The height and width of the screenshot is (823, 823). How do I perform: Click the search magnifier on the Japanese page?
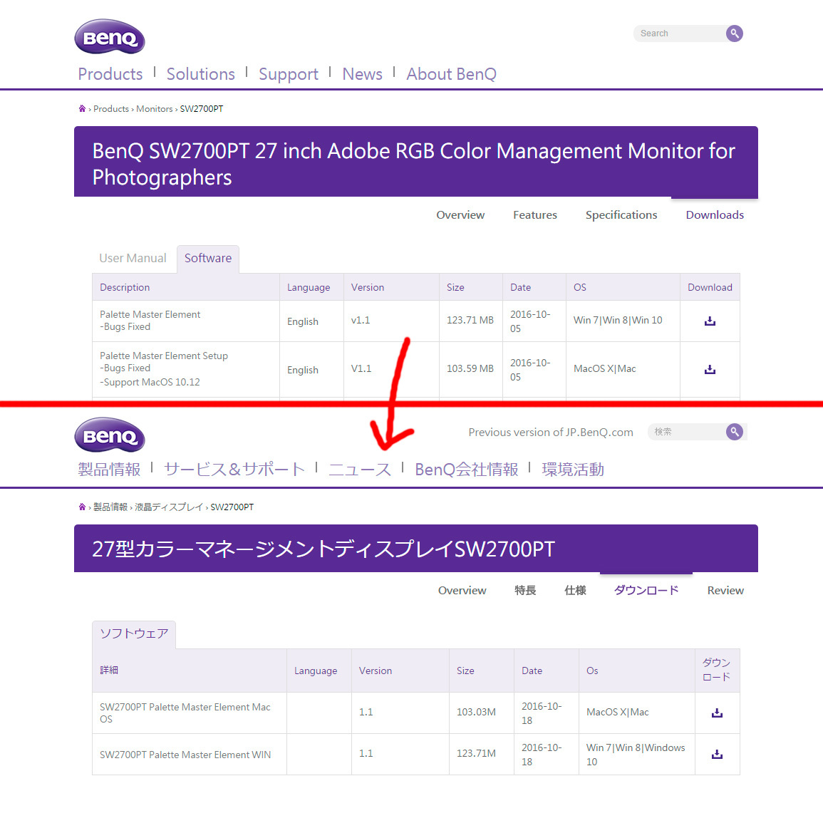click(x=735, y=432)
